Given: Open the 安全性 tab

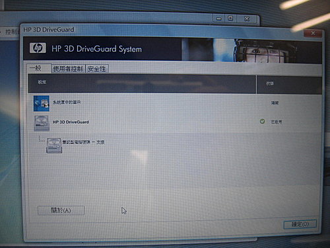Looking at the screenshot, I should [x=97, y=69].
